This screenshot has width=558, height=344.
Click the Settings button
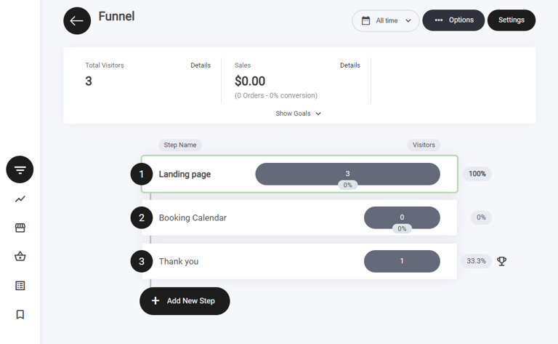(511, 20)
